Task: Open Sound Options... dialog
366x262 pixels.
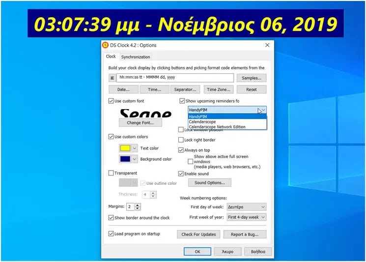Action: (210, 182)
